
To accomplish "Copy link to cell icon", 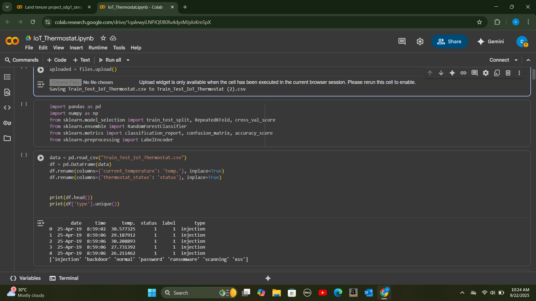I will (463, 73).
